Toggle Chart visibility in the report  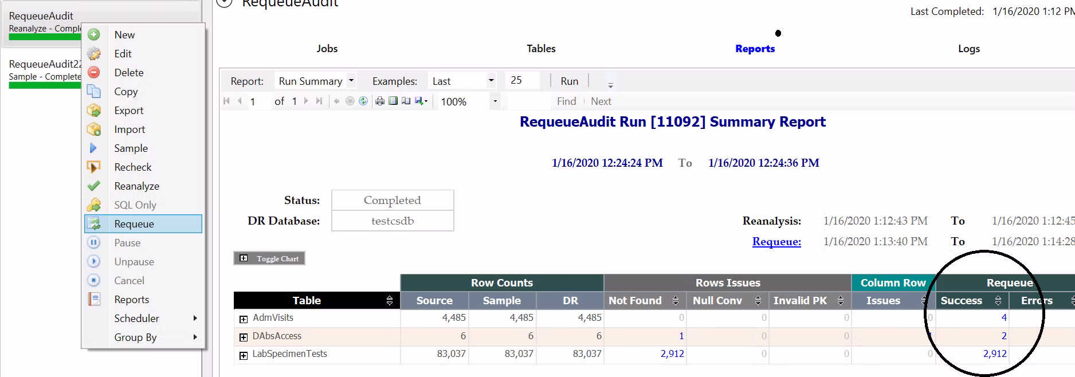[x=269, y=258]
